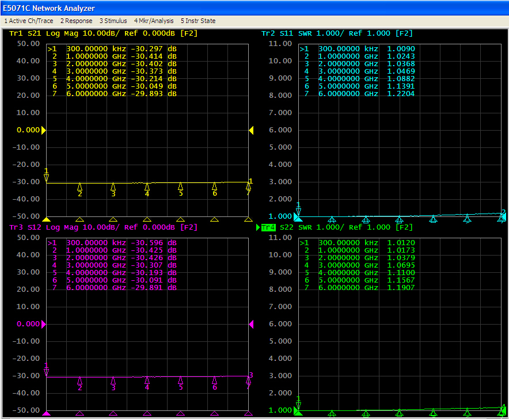Viewport: 509px width, 419px height.
Task: Select Tr4 marker row 300.00000 kHz 1.0120
Action: tap(357, 243)
